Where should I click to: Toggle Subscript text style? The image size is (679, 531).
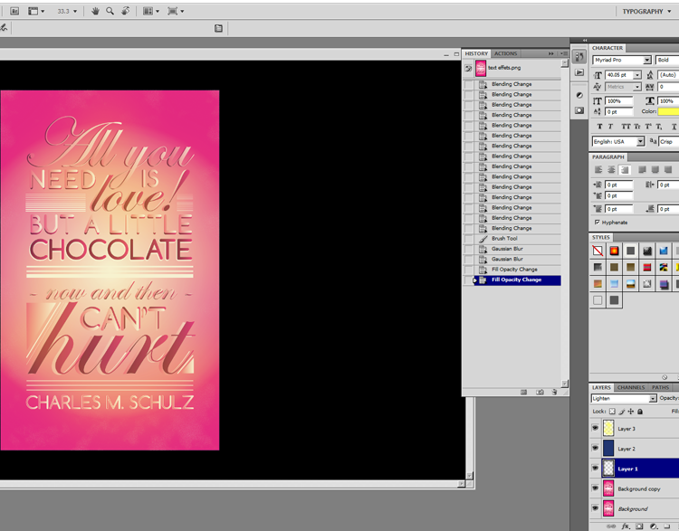pos(659,127)
